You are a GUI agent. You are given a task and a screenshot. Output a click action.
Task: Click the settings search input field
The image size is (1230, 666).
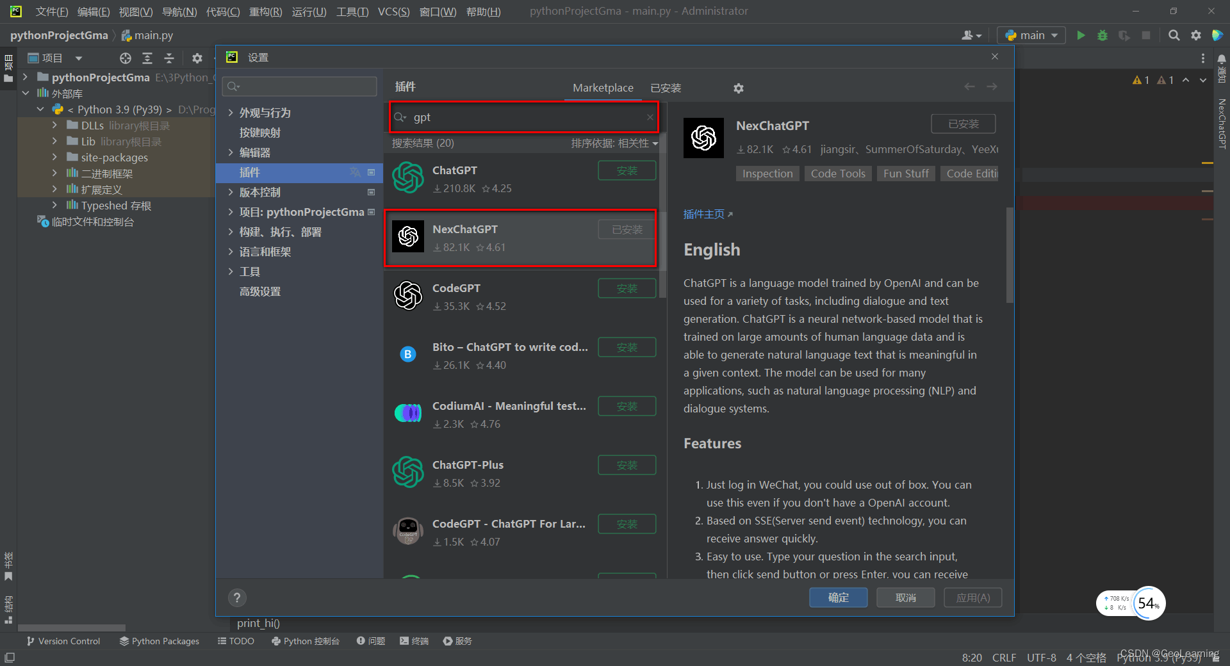[x=299, y=86]
